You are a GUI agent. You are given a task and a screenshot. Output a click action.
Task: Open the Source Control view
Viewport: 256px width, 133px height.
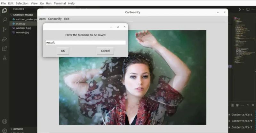pyautogui.click(x=4, y=29)
